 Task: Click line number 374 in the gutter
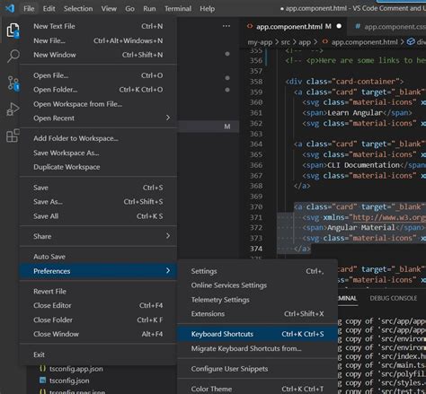click(x=256, y=249)
